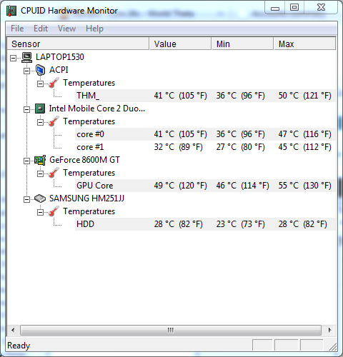This screenshot has width=343, height=357.
Task: Select the GPU Core sensor row
Action: pyautogui.click(x=205, y=186)
